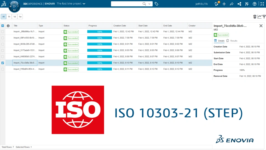This screenshot has height=150, width=266.
Task: Sort by End Date column header
Action: click(x=175, y=26)
